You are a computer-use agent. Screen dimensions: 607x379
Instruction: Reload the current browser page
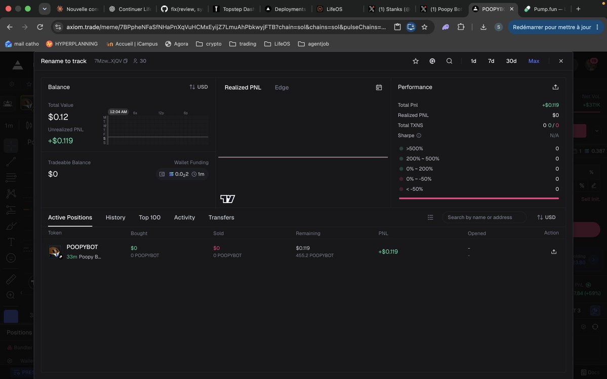click(40, 27)
